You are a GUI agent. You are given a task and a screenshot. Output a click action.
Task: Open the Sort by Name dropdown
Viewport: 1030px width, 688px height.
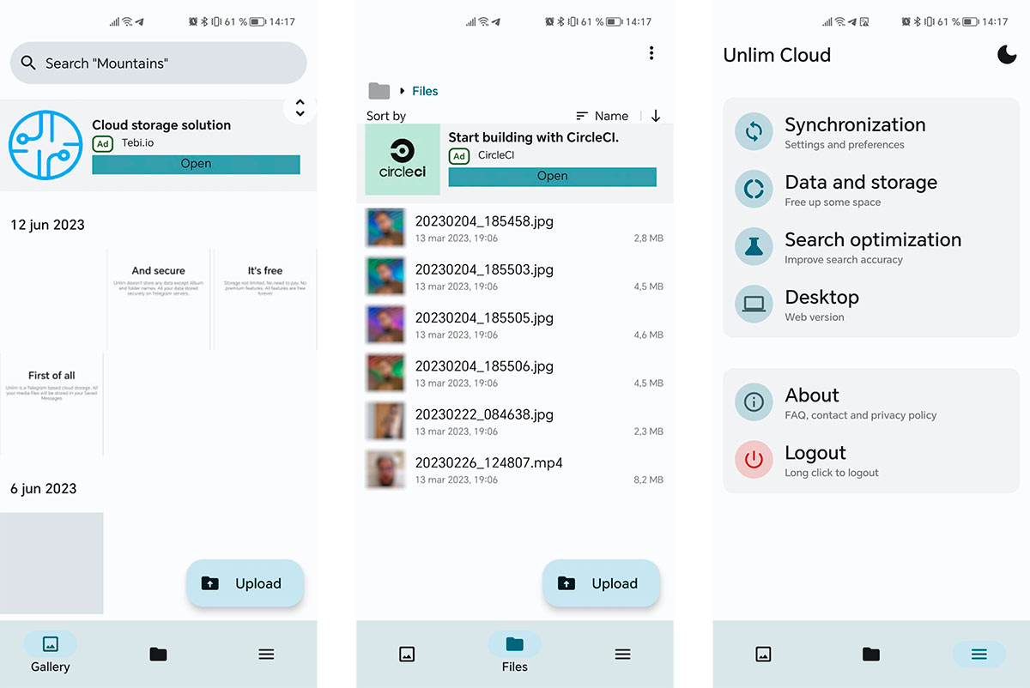pyautogui.click(x=603, y=116)
